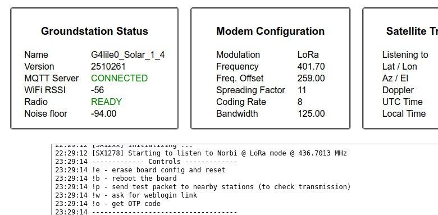Click the Modulation label
The image size is (438, 215).
click(238, 54)
